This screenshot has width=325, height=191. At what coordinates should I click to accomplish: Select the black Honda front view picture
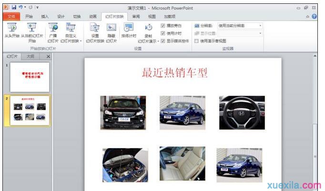tap(123, 113)
